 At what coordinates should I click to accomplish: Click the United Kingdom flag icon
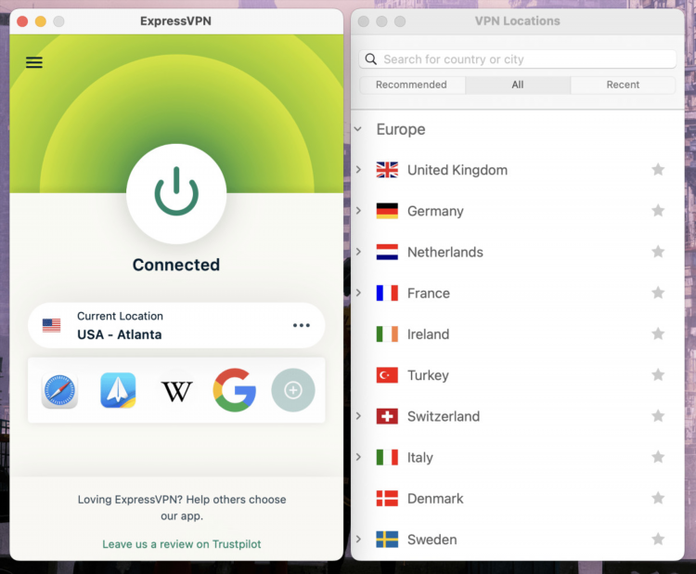(x=387, y=170)
